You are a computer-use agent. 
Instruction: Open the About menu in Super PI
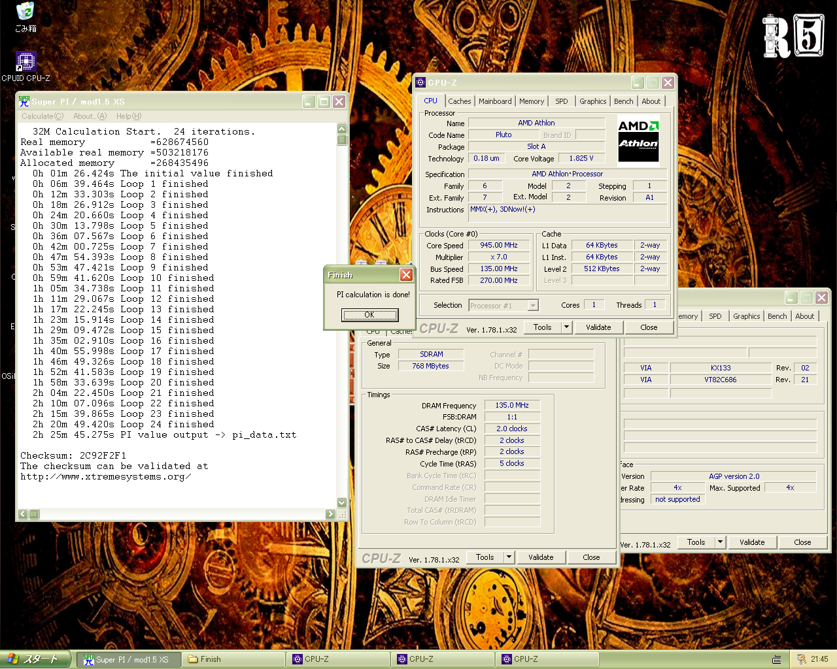point(90,116)
